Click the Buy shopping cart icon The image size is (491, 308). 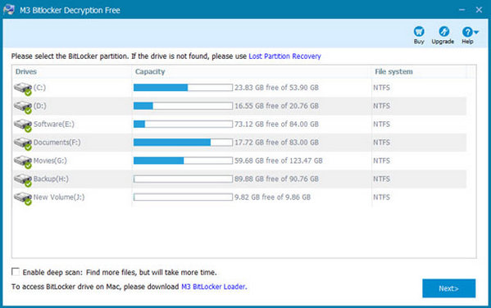[x=419, y=31]
